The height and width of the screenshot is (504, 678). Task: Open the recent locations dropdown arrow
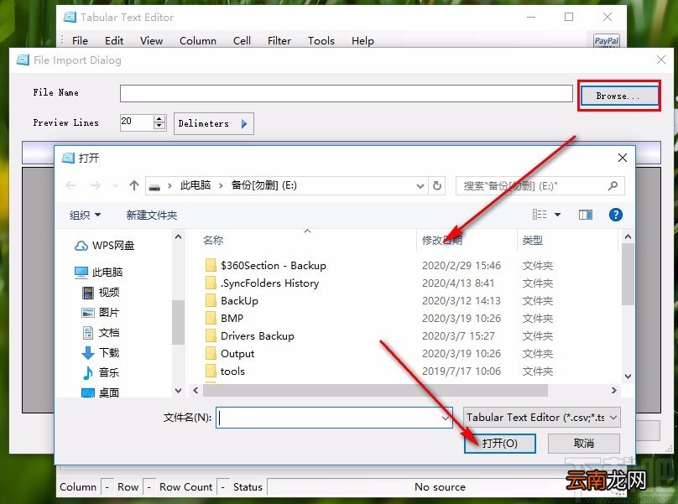coord(115,186)
